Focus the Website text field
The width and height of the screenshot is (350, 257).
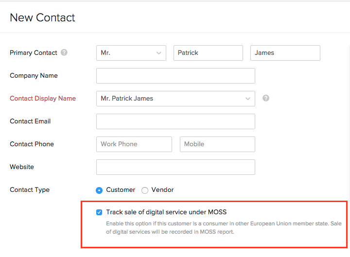[175, 167]
